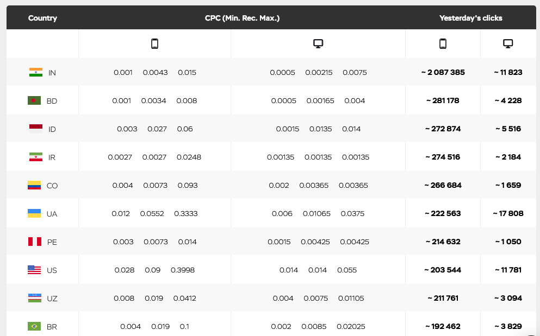The height and width of the screenshot is (336, 540).
Task: Click the mobile phone icon under CPC
Action: point(154,44)
